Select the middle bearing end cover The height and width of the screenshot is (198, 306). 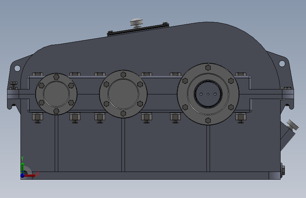[123, 94]
